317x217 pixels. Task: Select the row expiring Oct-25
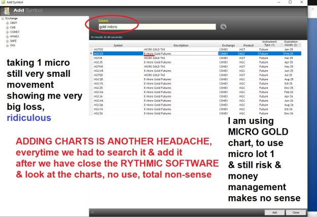[x=195, y=83]
